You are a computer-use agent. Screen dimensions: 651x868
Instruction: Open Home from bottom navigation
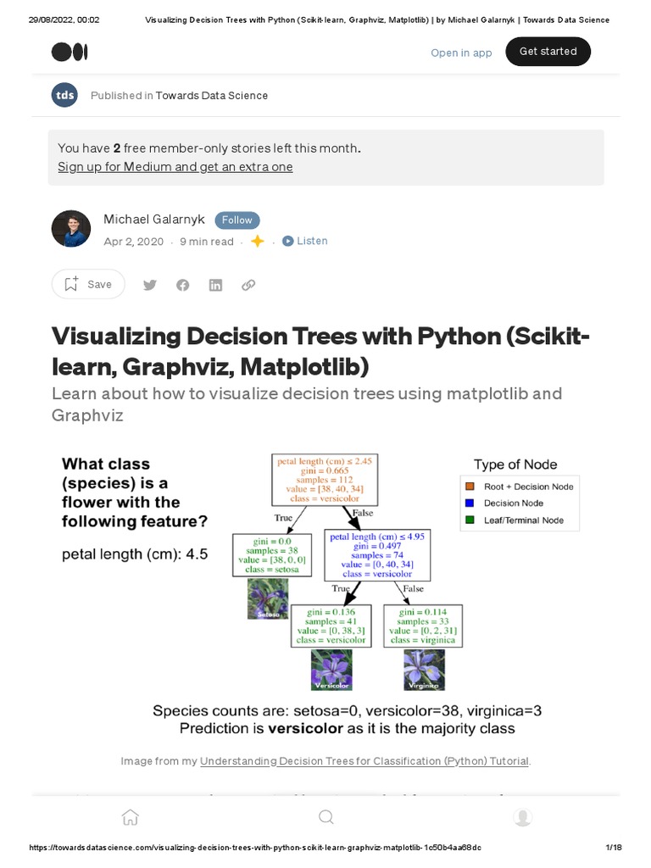click(130, 817)
